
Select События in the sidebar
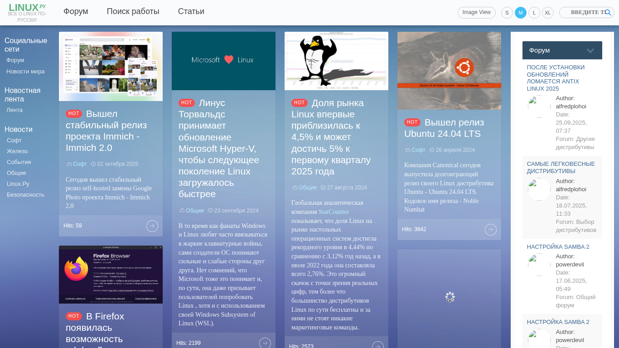coord(19,162)
